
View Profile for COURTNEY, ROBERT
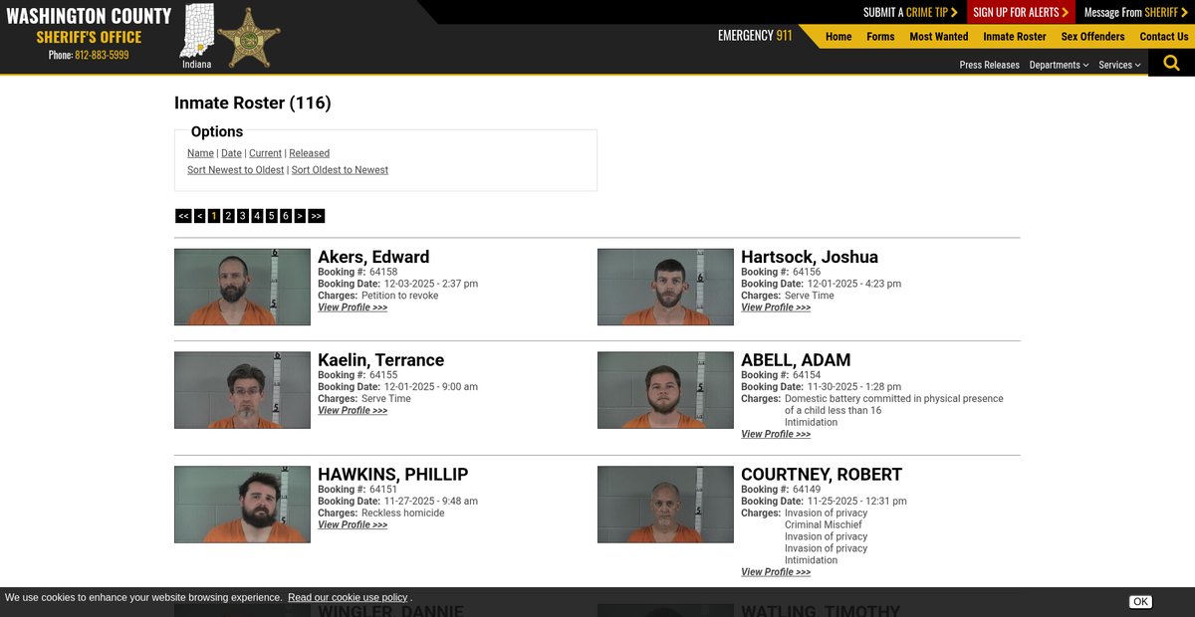776,572
